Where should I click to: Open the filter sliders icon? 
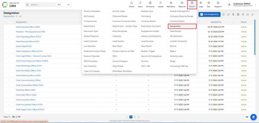(x=233, y=14)
